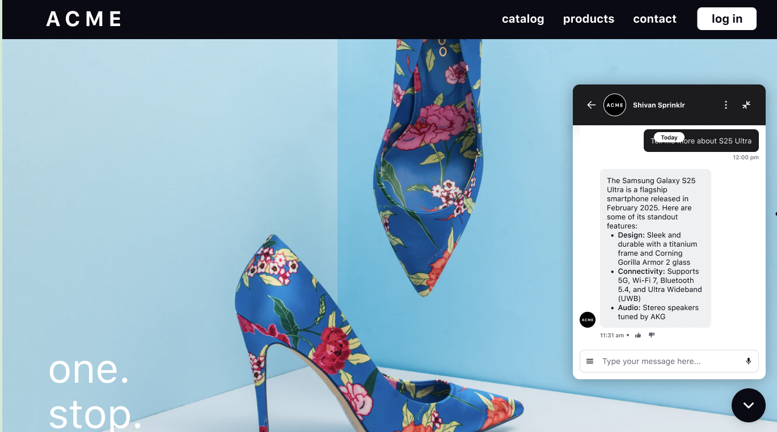The width and height of the screenshot is (777, 432).
Task: Start voice input with the microphone icon
Action: click(749, 361)
